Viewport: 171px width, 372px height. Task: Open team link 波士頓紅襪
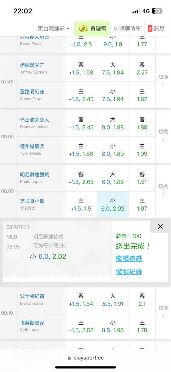pos(32,296)
